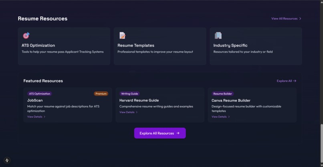Click text 'Resources tailored to your industry or field'

243,52
